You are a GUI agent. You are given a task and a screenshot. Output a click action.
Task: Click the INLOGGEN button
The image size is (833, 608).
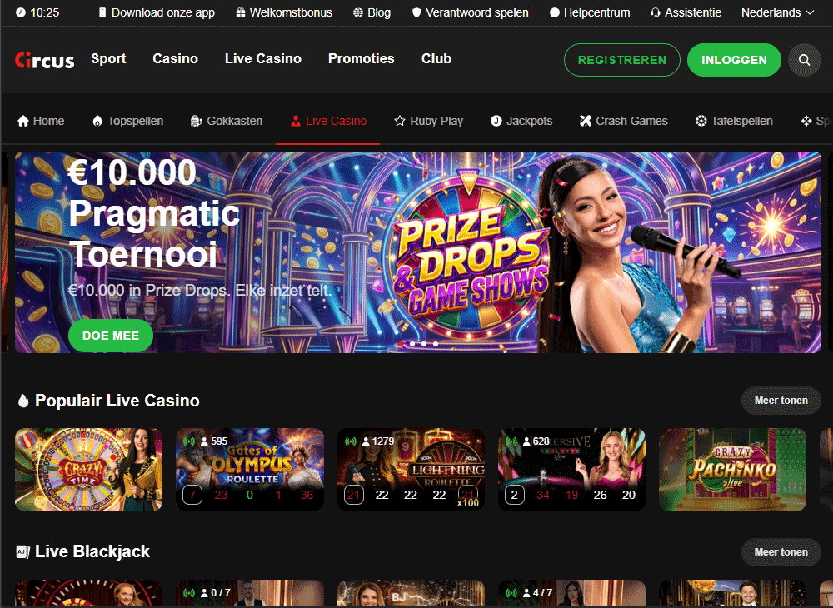[734, 60]
